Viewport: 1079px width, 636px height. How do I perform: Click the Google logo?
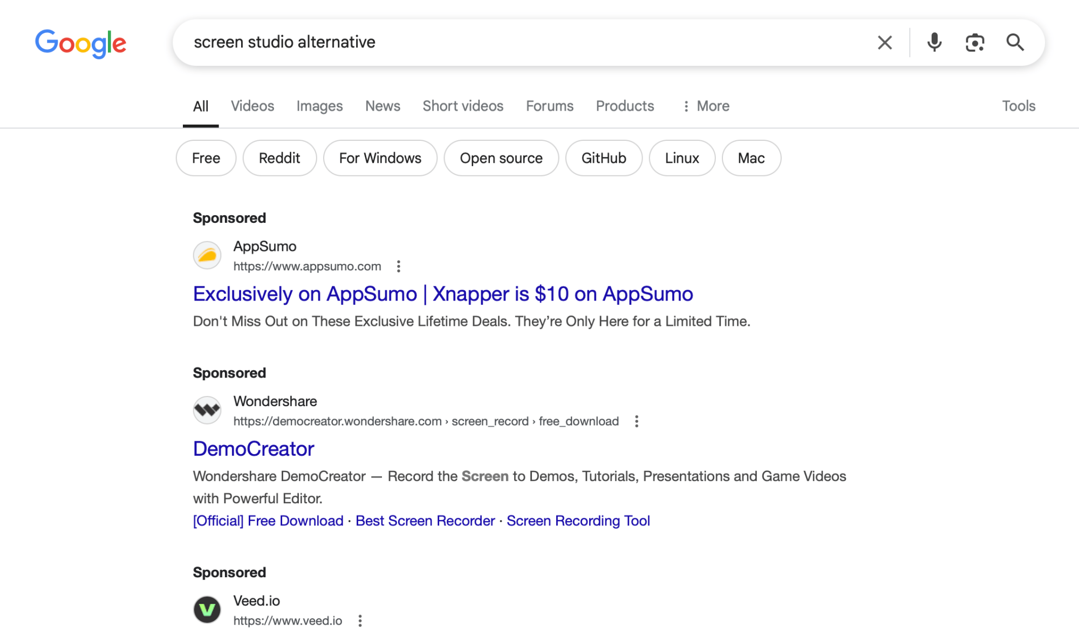coord(80,43)
